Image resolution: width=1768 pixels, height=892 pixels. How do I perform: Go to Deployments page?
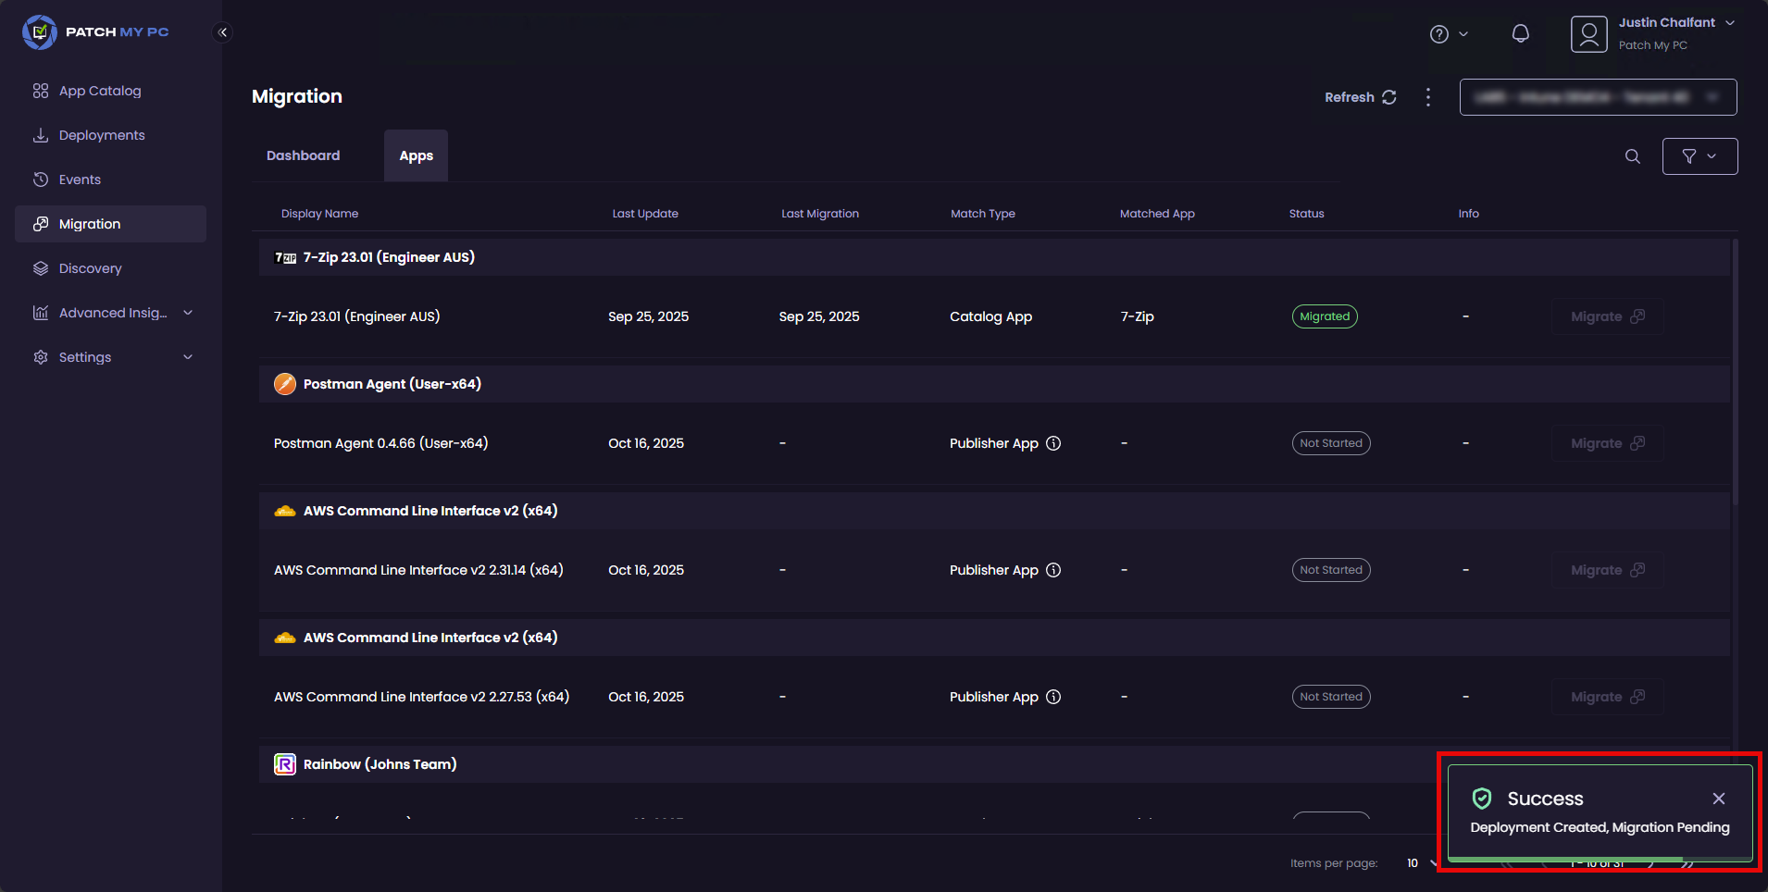102,135
